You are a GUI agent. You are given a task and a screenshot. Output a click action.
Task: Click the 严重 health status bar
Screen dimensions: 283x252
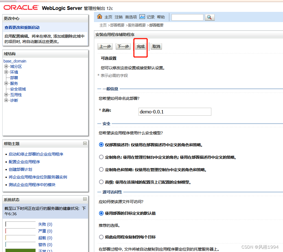(x=20, y=231)
